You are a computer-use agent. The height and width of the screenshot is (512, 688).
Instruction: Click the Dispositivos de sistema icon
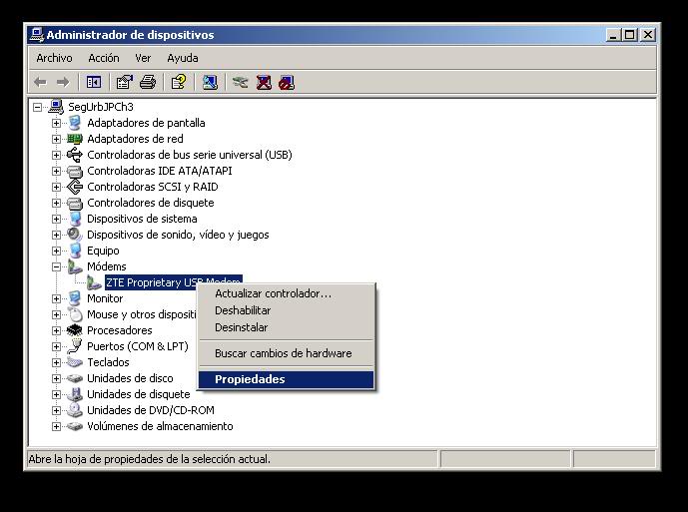[x=75, y=219]
